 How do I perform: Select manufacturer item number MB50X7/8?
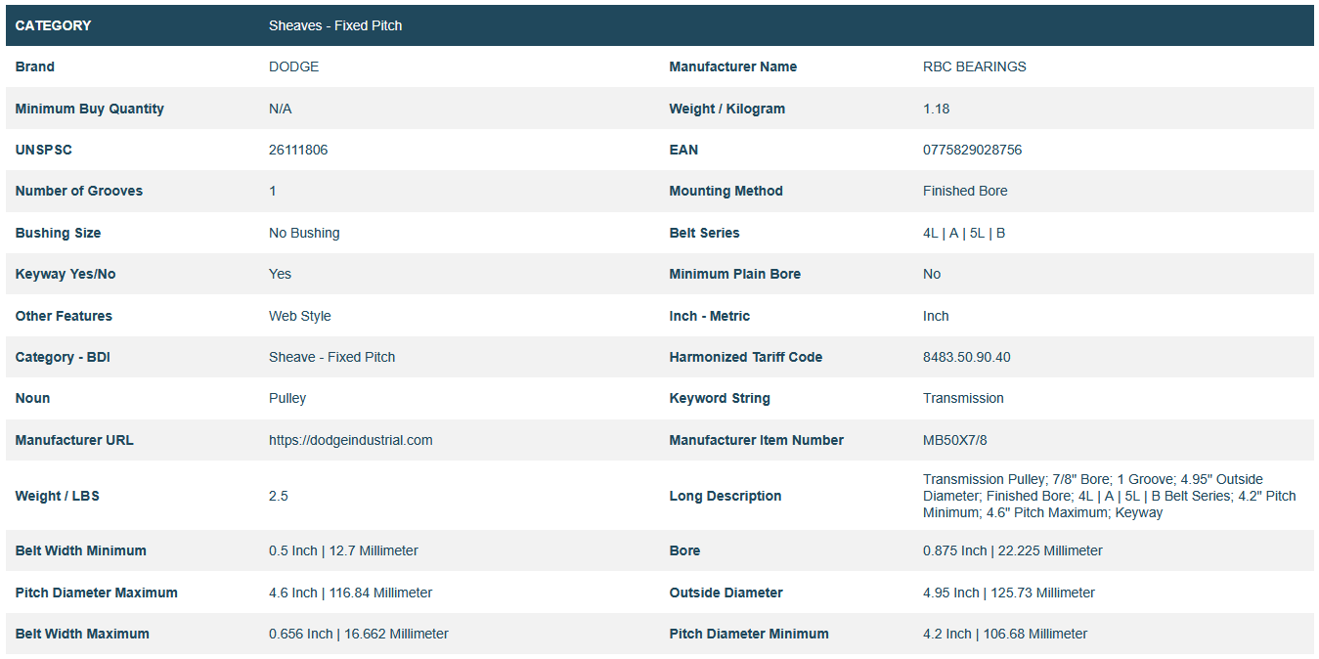[954, 440]
